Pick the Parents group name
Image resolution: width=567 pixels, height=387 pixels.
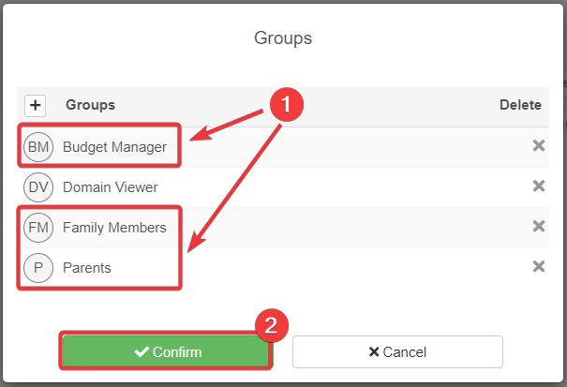pyautogui.click(x=87, y=268)
